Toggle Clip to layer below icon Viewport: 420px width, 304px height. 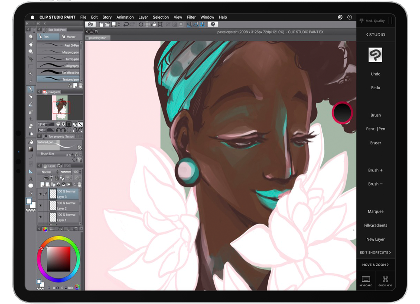[x=46, y=178]
